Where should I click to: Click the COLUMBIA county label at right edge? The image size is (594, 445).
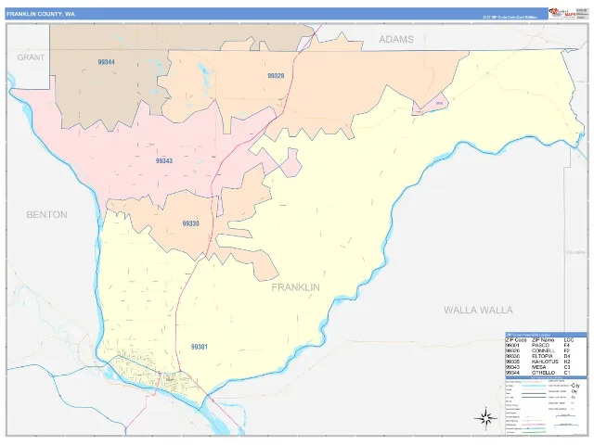(575, 252)
